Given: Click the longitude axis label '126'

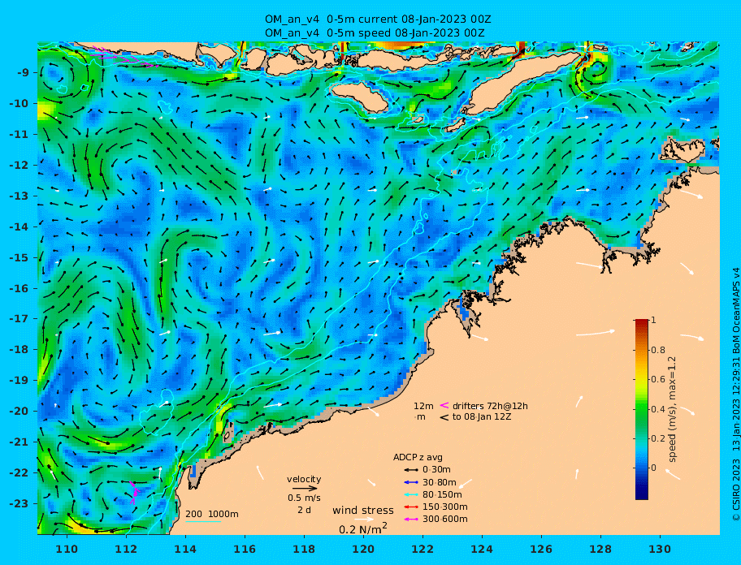Looking at the screenshot, I should (542, 550).
